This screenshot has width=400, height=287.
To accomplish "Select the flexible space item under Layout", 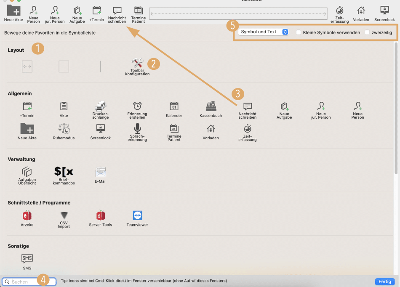I will pyautogui.click(x=27, y=66).
